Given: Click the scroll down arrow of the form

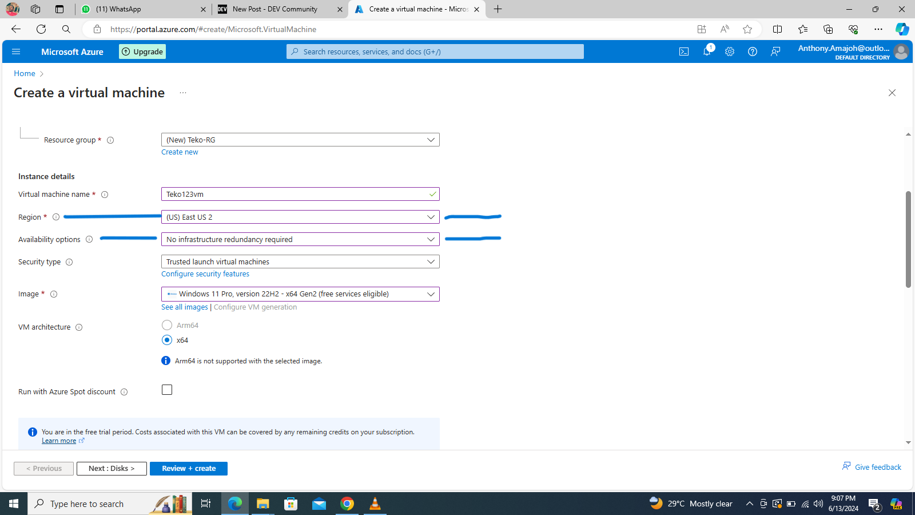Looking at the screenshot, I should [x=908, y=442].
